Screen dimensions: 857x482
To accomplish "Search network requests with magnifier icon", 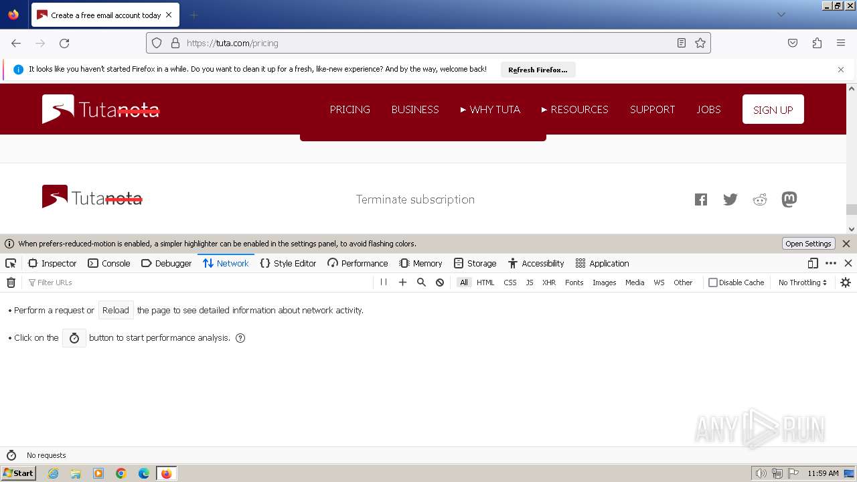I will (421, 283).
